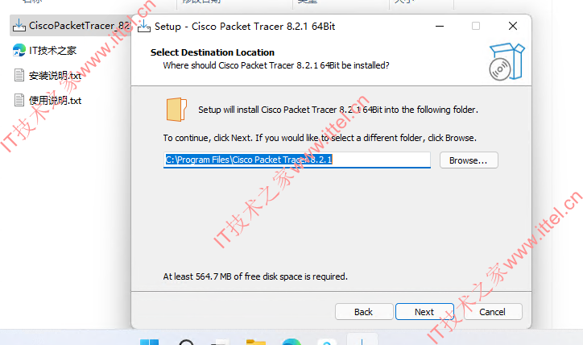Open the Browse... folder picker

[469, 160]
